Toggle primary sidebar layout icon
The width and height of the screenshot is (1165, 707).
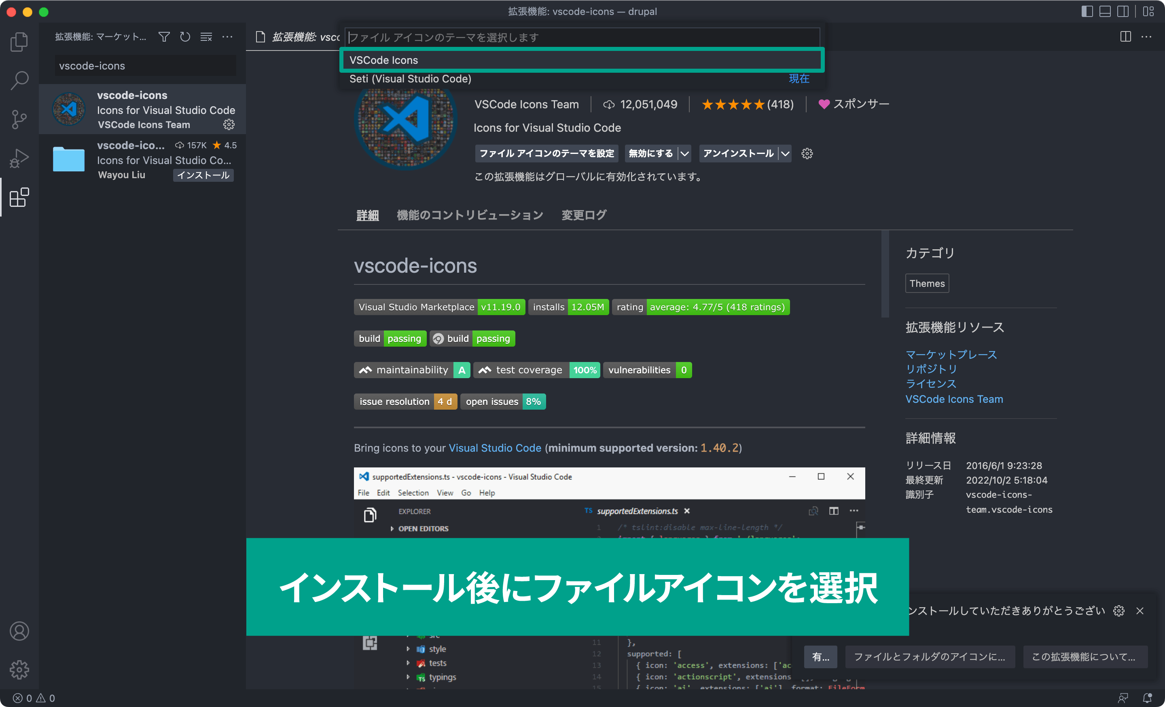(x=1087, y=11)
